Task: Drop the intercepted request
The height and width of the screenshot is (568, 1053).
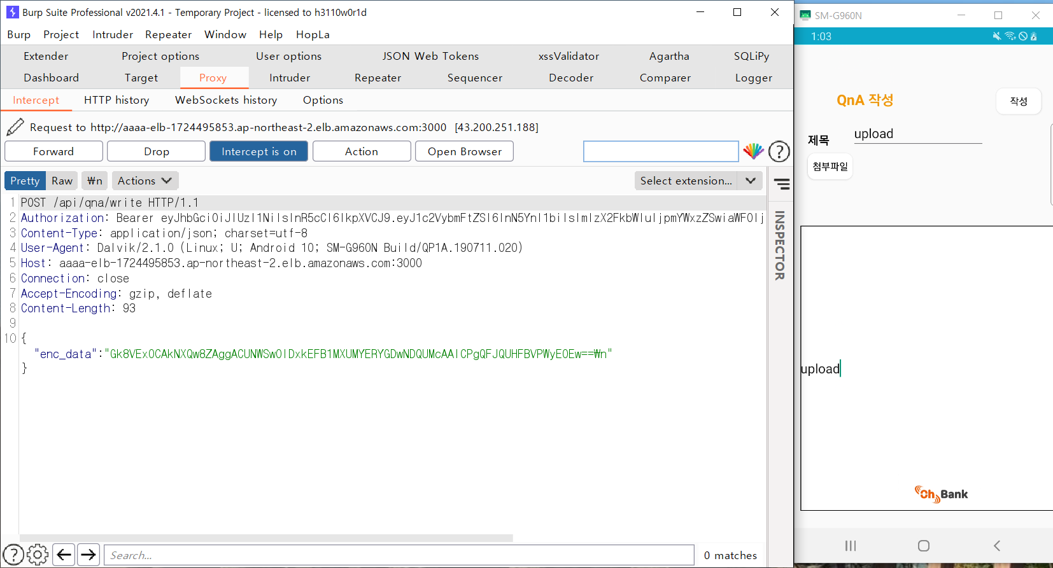Action: click(157, 151)
